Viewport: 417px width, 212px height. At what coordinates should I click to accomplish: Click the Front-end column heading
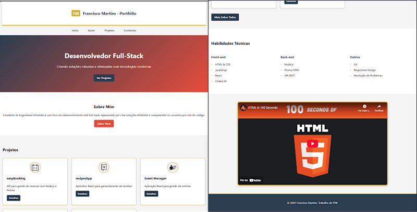pyautogui.click(x=218, y=57)
